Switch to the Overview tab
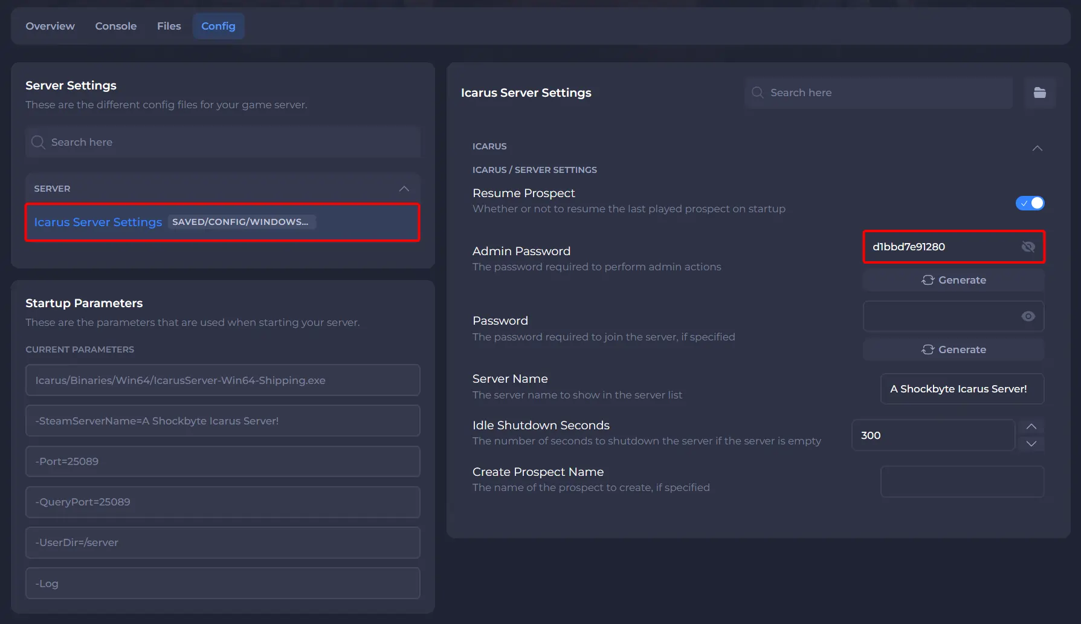The image size is (1081, 624). tap(50, 26)
